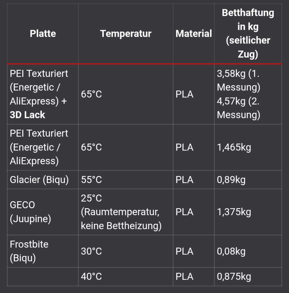This screenshot has width=289, height=293.
Task: Select the PEI Texturiert + 3D Lack cell
Action: click(x=39, y=94)
